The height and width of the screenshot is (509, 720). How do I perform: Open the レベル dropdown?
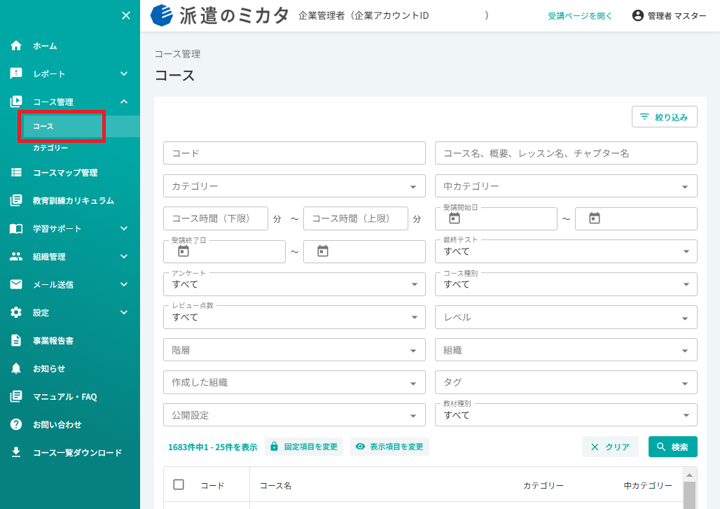coord(566,317)
